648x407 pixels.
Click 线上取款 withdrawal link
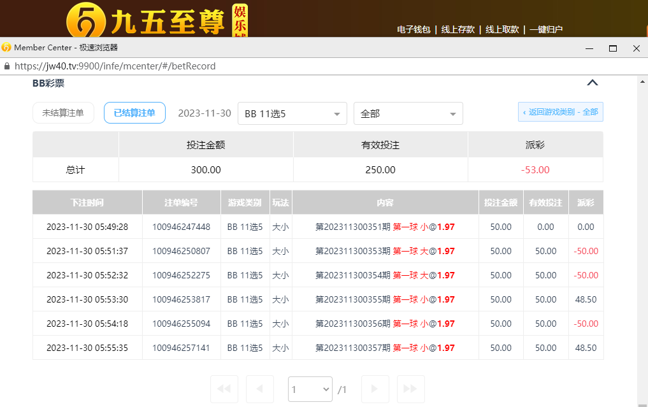coord(502,29)
